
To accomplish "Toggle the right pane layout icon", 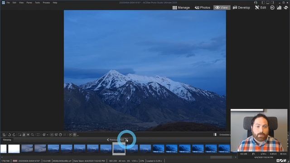I will click(272, 3).
